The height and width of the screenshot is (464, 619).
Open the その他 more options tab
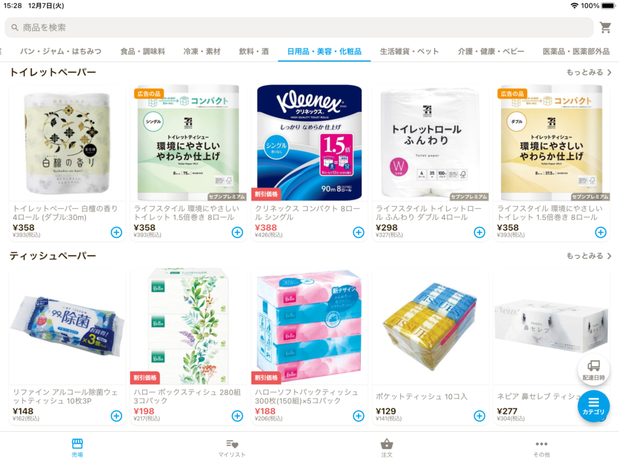541,448
